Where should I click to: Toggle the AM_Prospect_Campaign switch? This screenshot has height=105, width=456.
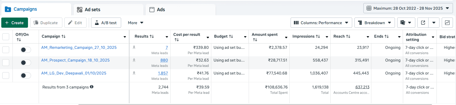click(26, 63)
